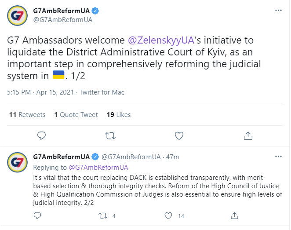Open the @ZelenskyyUA mention link
291x230 pixels.
pos(161,40)
